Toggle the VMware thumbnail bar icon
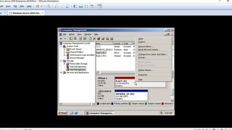This screenshot has height=130, width=232. [81, 6]
